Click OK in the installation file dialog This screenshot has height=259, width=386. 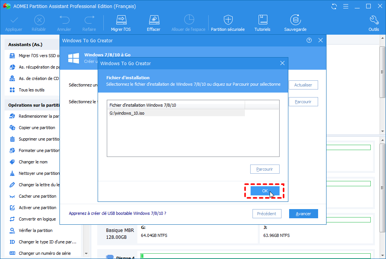[x=265, y=191]
